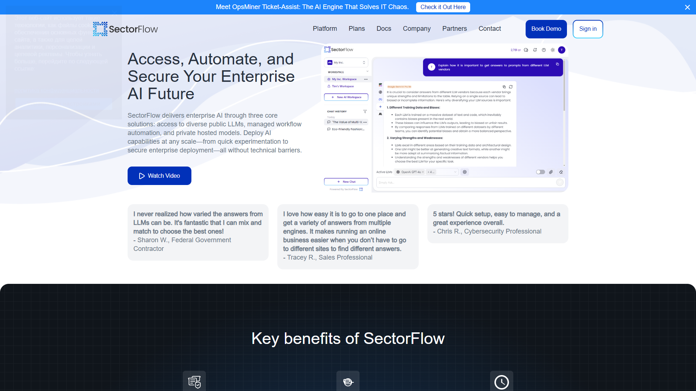Open the Plans menu item
Viewport: 696px width, 391px height.
pyautogui.click(x=357, y=29)
